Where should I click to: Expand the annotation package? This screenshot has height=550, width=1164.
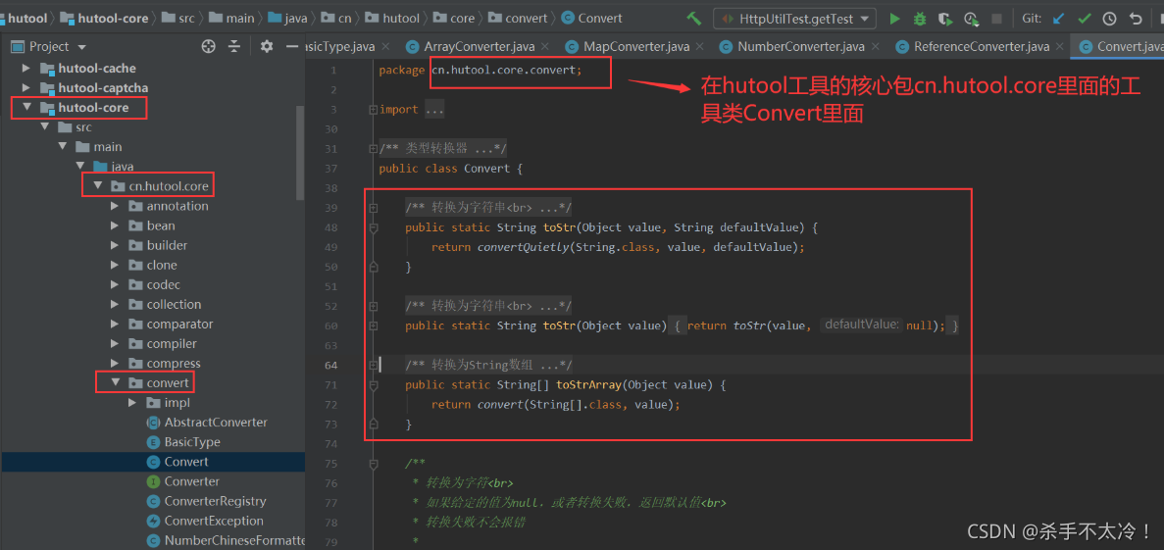115,206
